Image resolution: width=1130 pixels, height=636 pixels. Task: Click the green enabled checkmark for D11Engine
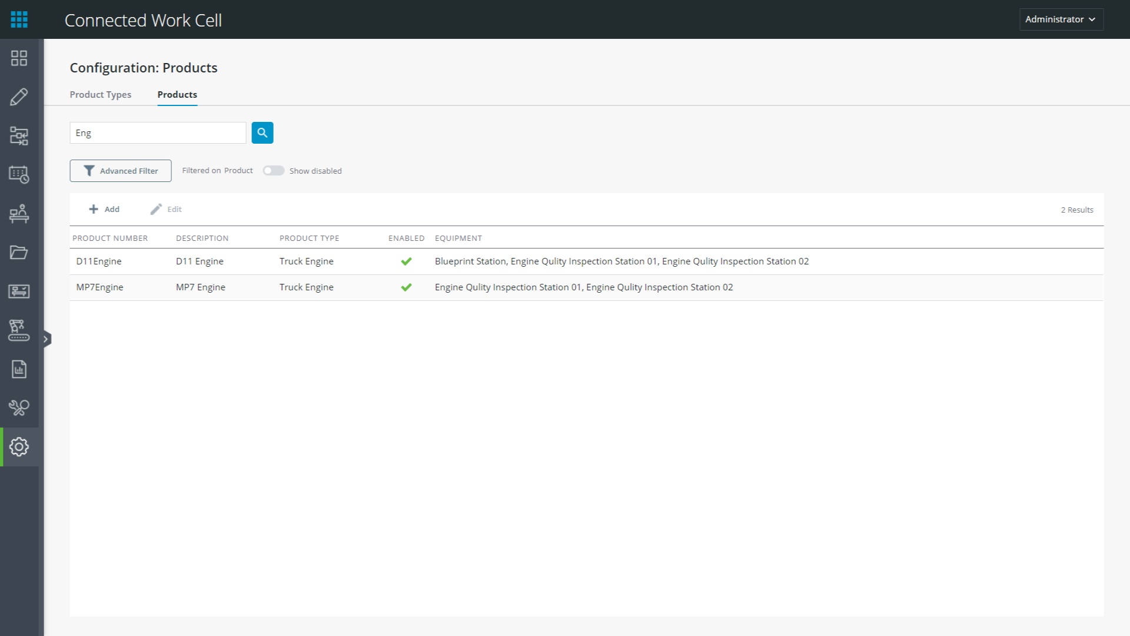[406, 261]
